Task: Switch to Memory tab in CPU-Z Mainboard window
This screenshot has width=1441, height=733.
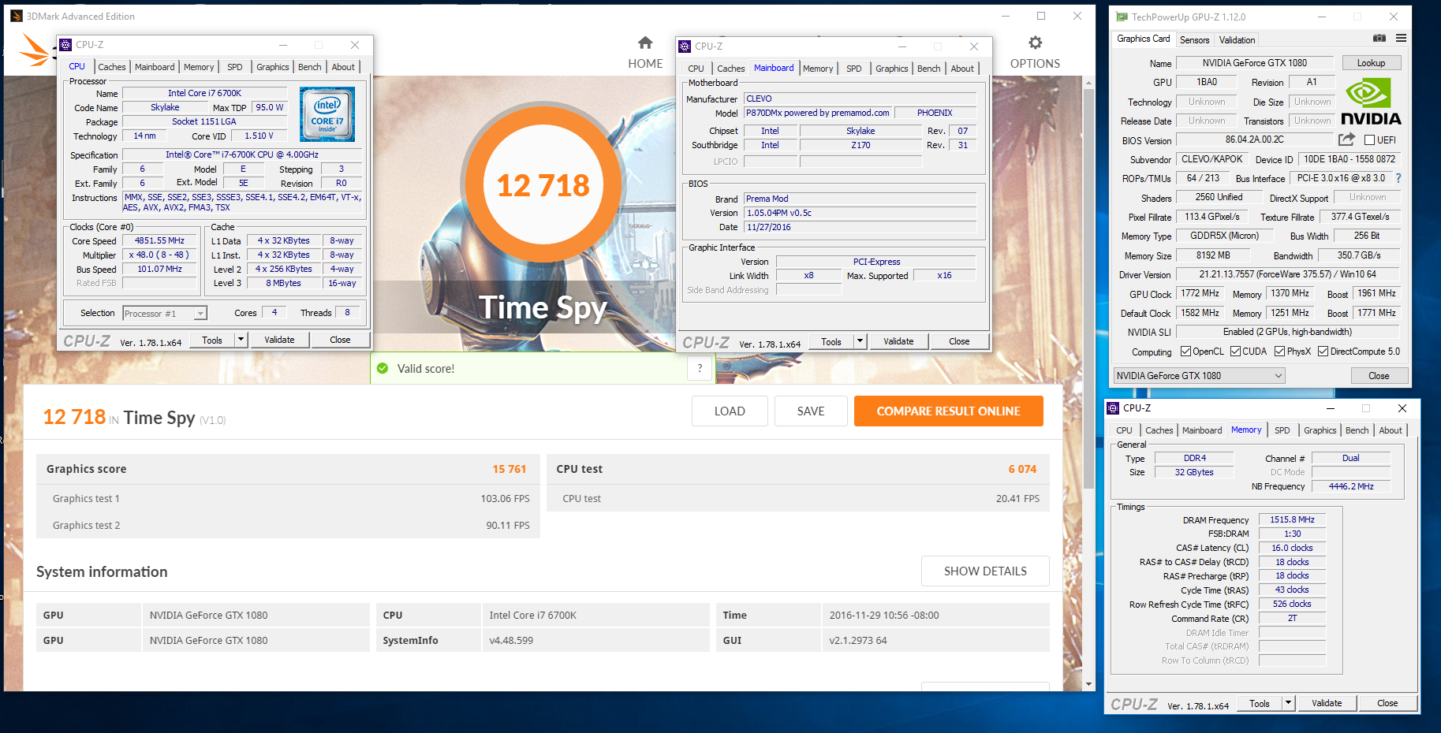Action: click(818, 69)
